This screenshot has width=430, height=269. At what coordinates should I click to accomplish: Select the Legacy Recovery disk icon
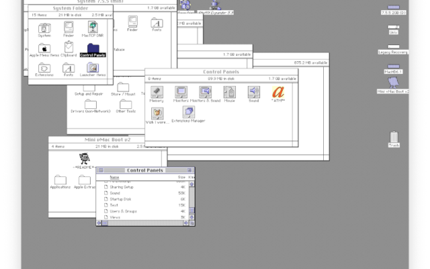(x=394, y=46)
